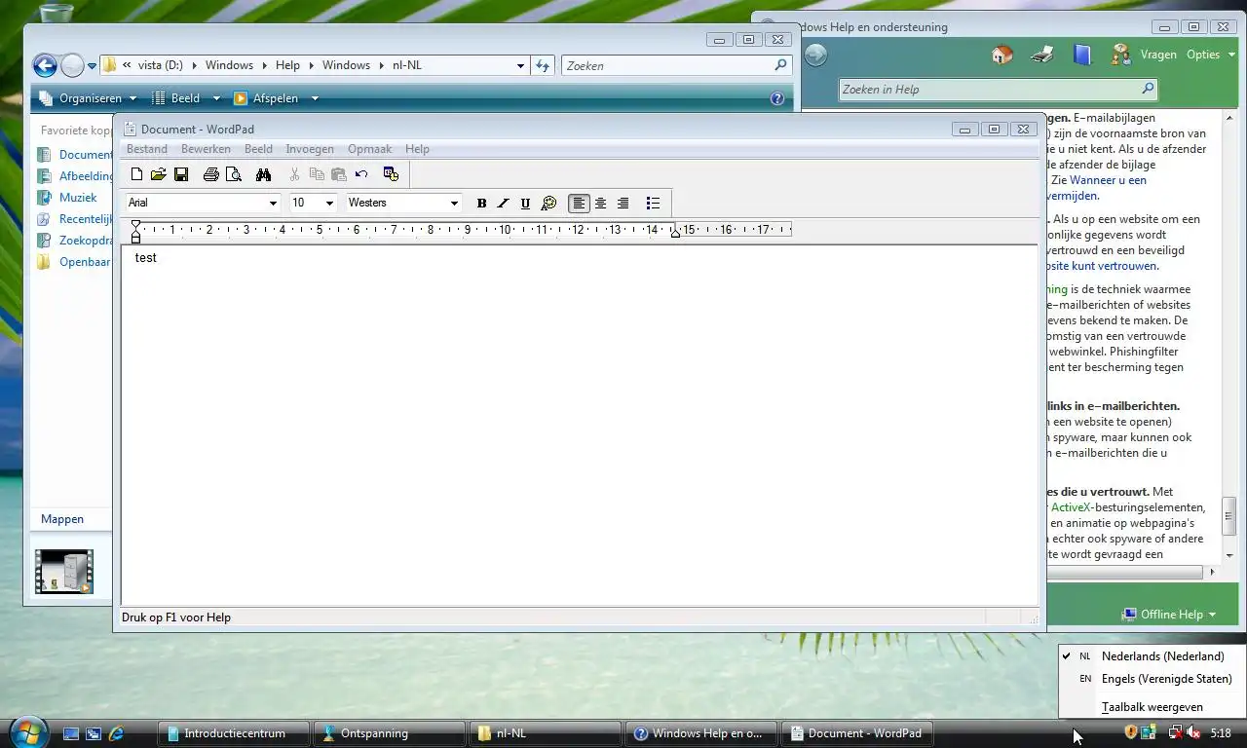The height and width of the screenshot is (748, 1247).
Task: Launch Internet Explorer from quick launch
Action: (x=116, y=733)
